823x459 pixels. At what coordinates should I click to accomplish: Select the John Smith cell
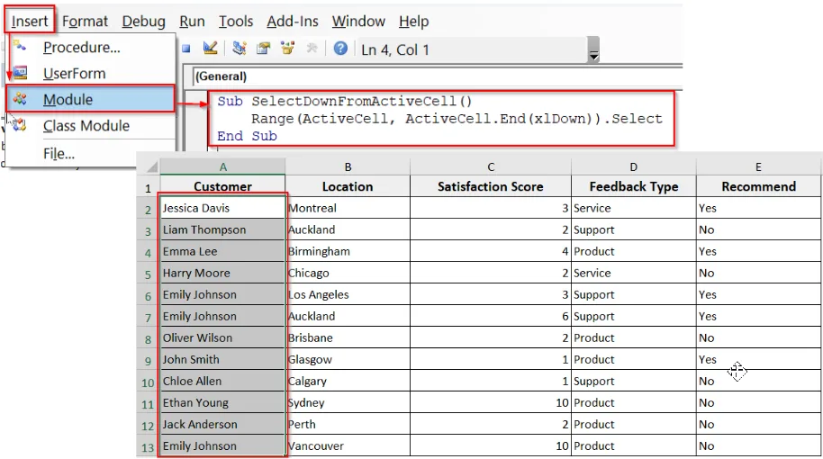tap(222, 359)
